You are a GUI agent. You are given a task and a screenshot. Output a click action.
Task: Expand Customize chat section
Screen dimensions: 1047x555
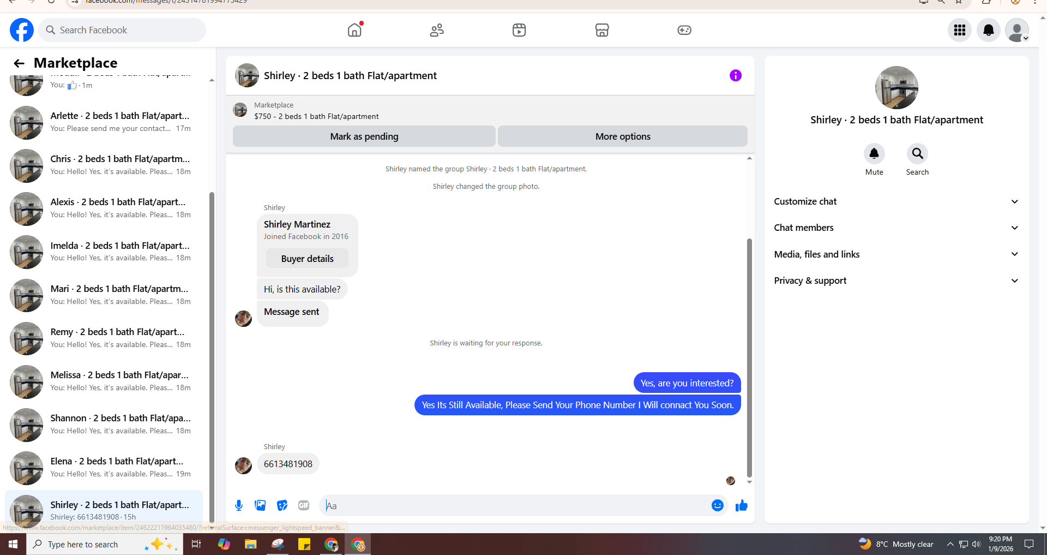tap(896, 201)
